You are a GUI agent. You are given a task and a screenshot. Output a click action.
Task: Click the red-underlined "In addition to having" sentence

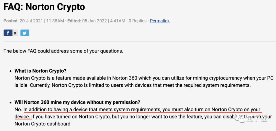pos(142,110)
